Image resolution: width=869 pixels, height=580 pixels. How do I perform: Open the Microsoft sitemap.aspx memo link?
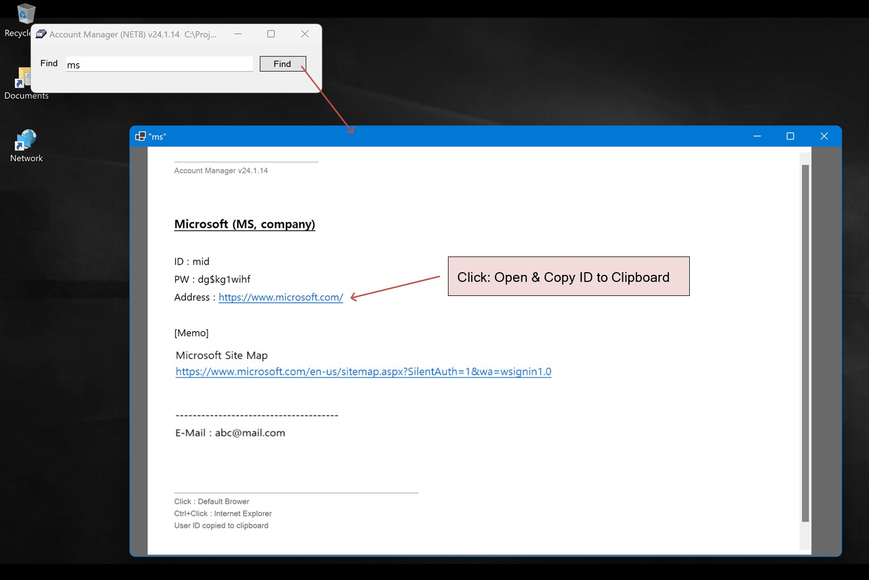coord(363,372)
